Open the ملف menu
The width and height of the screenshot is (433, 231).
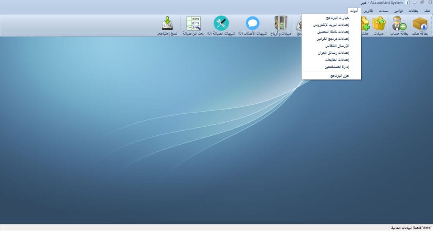[426, 11]
